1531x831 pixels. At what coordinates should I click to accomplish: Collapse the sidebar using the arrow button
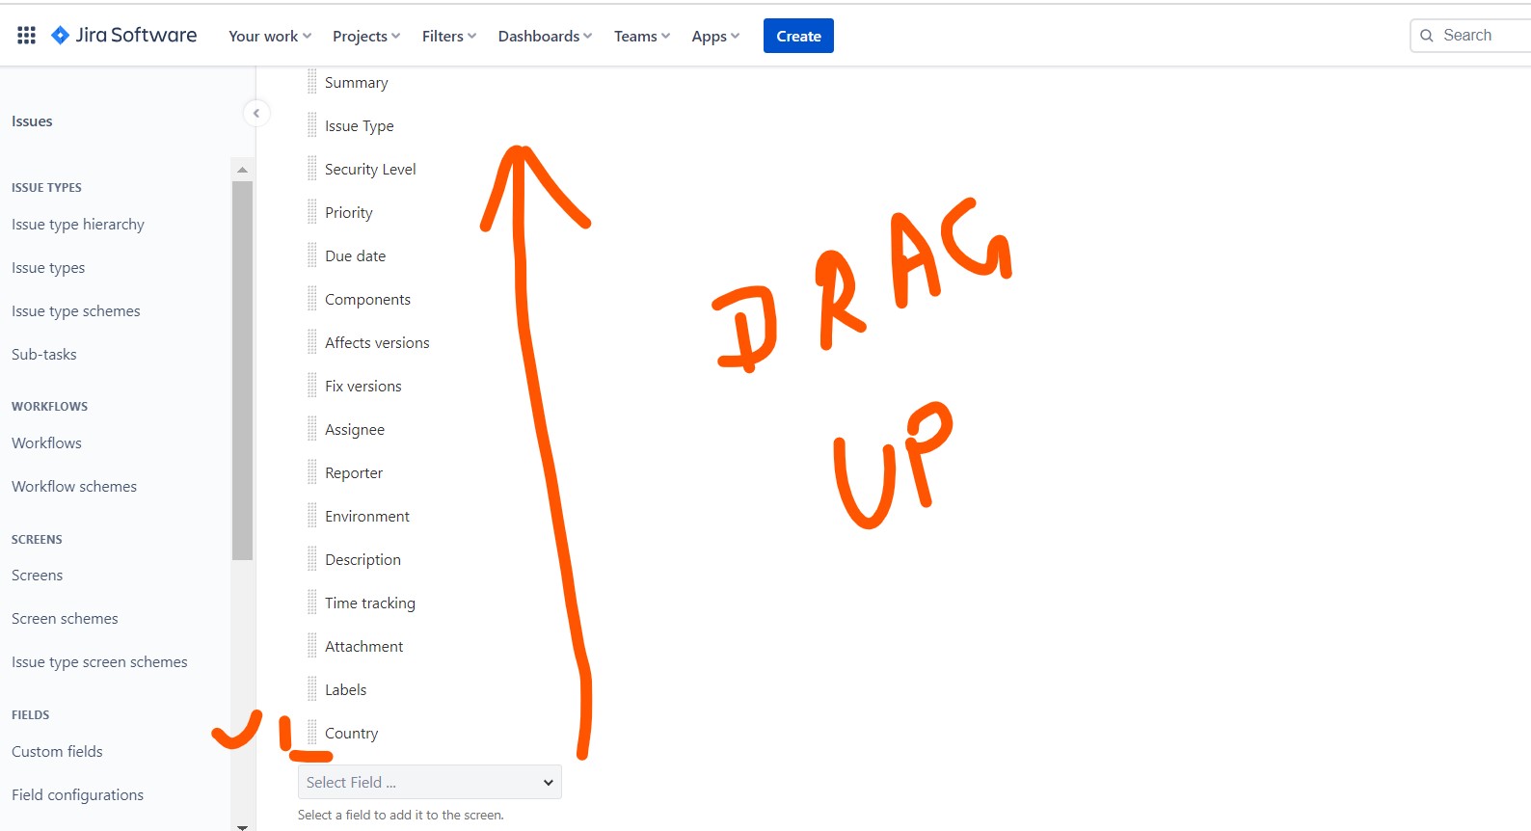255,114
